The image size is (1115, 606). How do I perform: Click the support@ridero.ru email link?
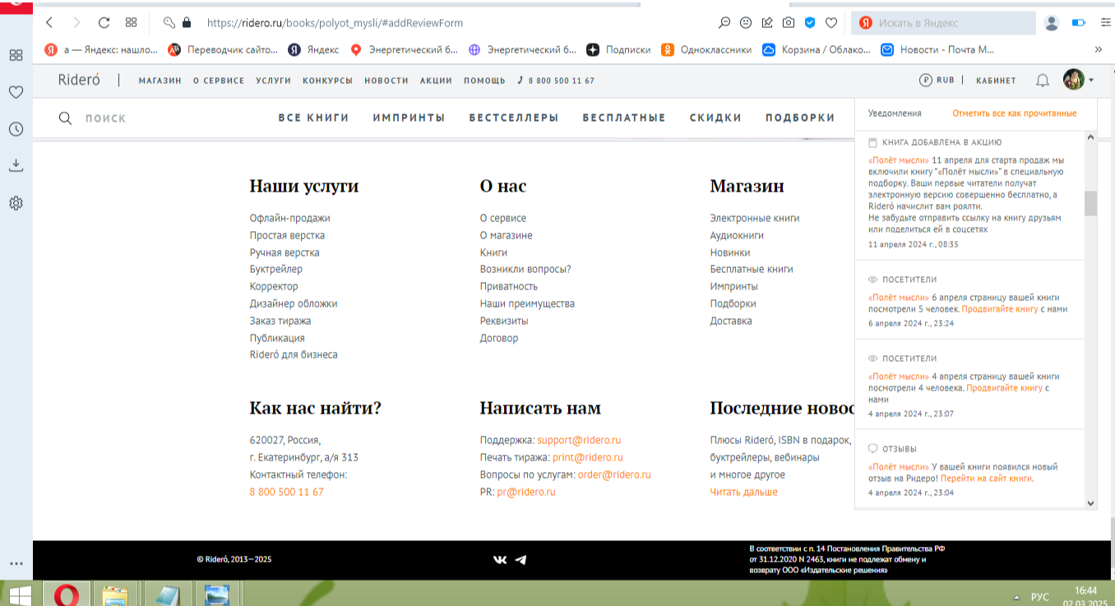[x=579, y=441]
